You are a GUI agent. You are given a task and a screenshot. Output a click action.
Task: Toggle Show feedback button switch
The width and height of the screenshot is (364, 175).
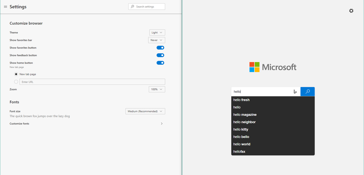click(160, 55)
